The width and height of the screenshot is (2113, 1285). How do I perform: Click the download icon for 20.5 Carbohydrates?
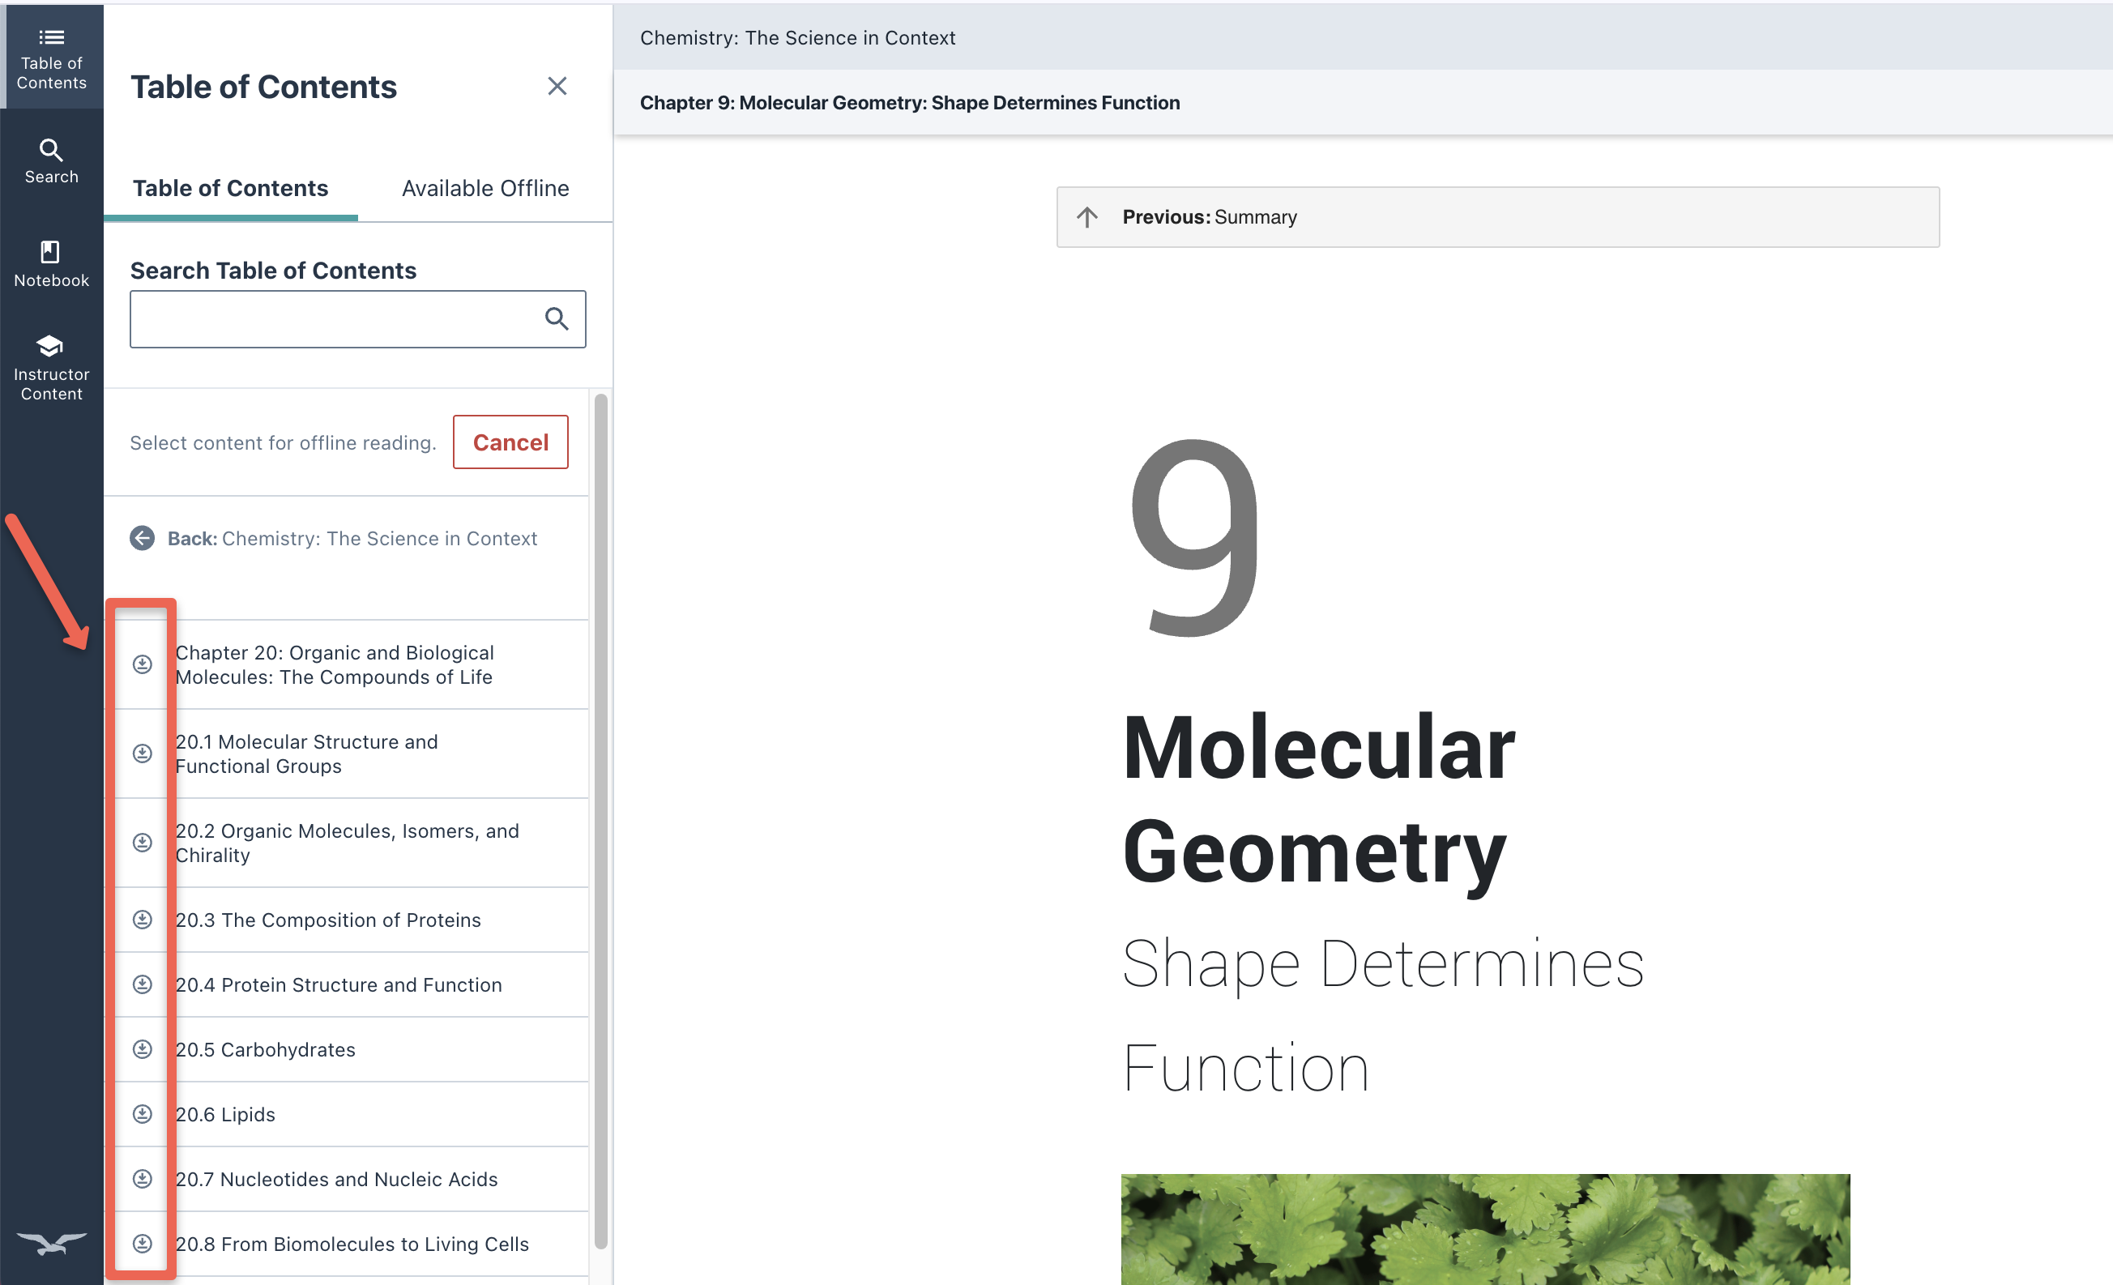[143, 1049]
